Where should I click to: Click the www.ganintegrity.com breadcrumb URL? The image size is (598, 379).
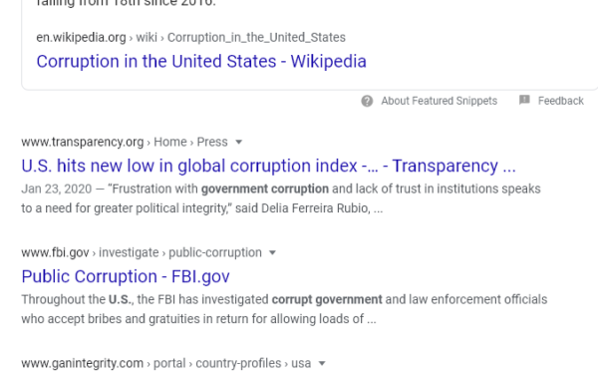click(83, 363)
